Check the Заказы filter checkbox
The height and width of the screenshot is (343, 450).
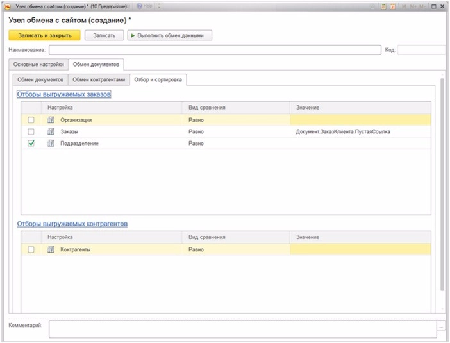31,131
